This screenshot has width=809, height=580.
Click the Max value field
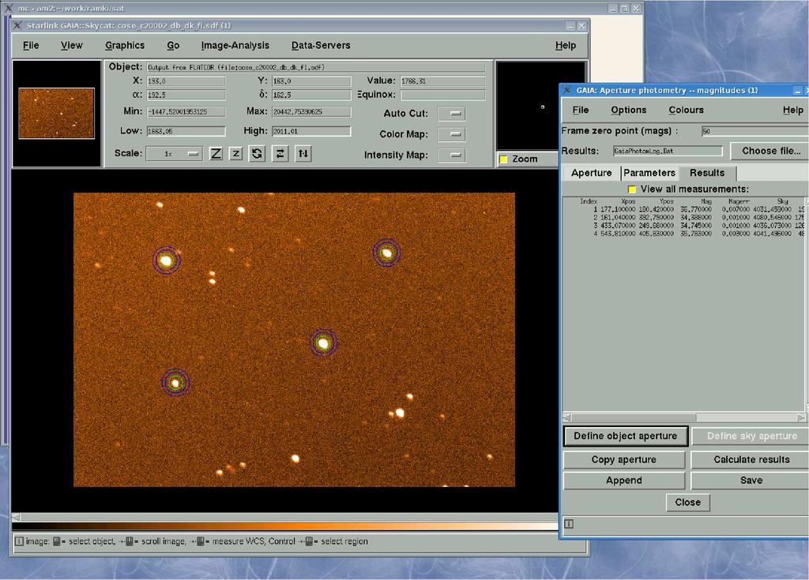(x=311, y=112)
